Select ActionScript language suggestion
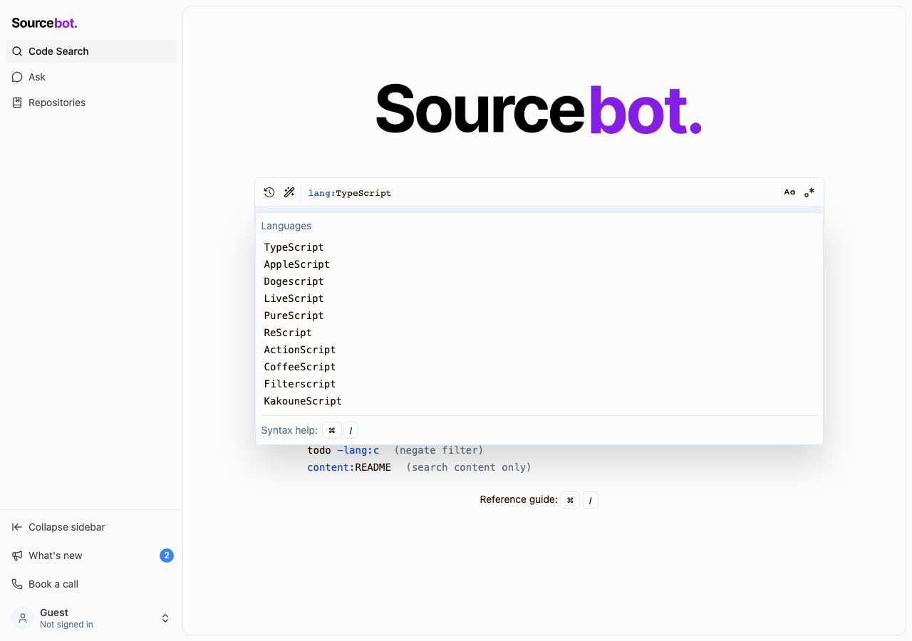This screenshot has height=641, width=912. [539, 350]
